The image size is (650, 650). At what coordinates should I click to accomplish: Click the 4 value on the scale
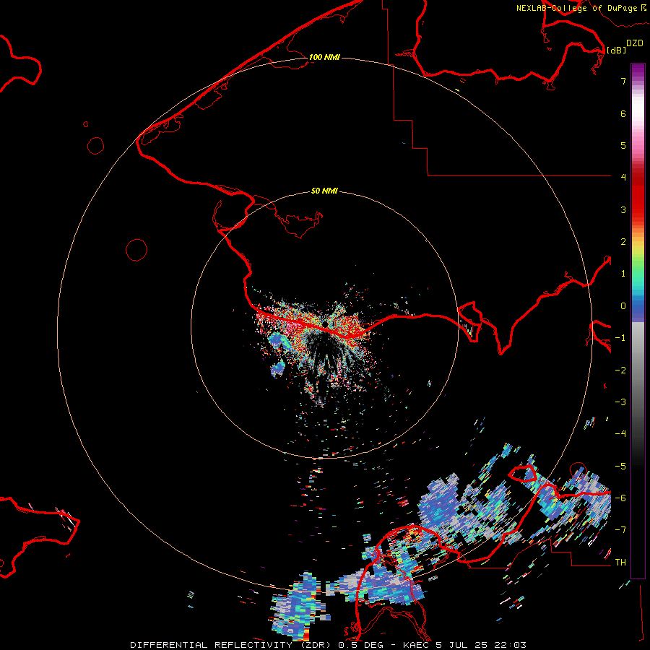click(623, 178)
